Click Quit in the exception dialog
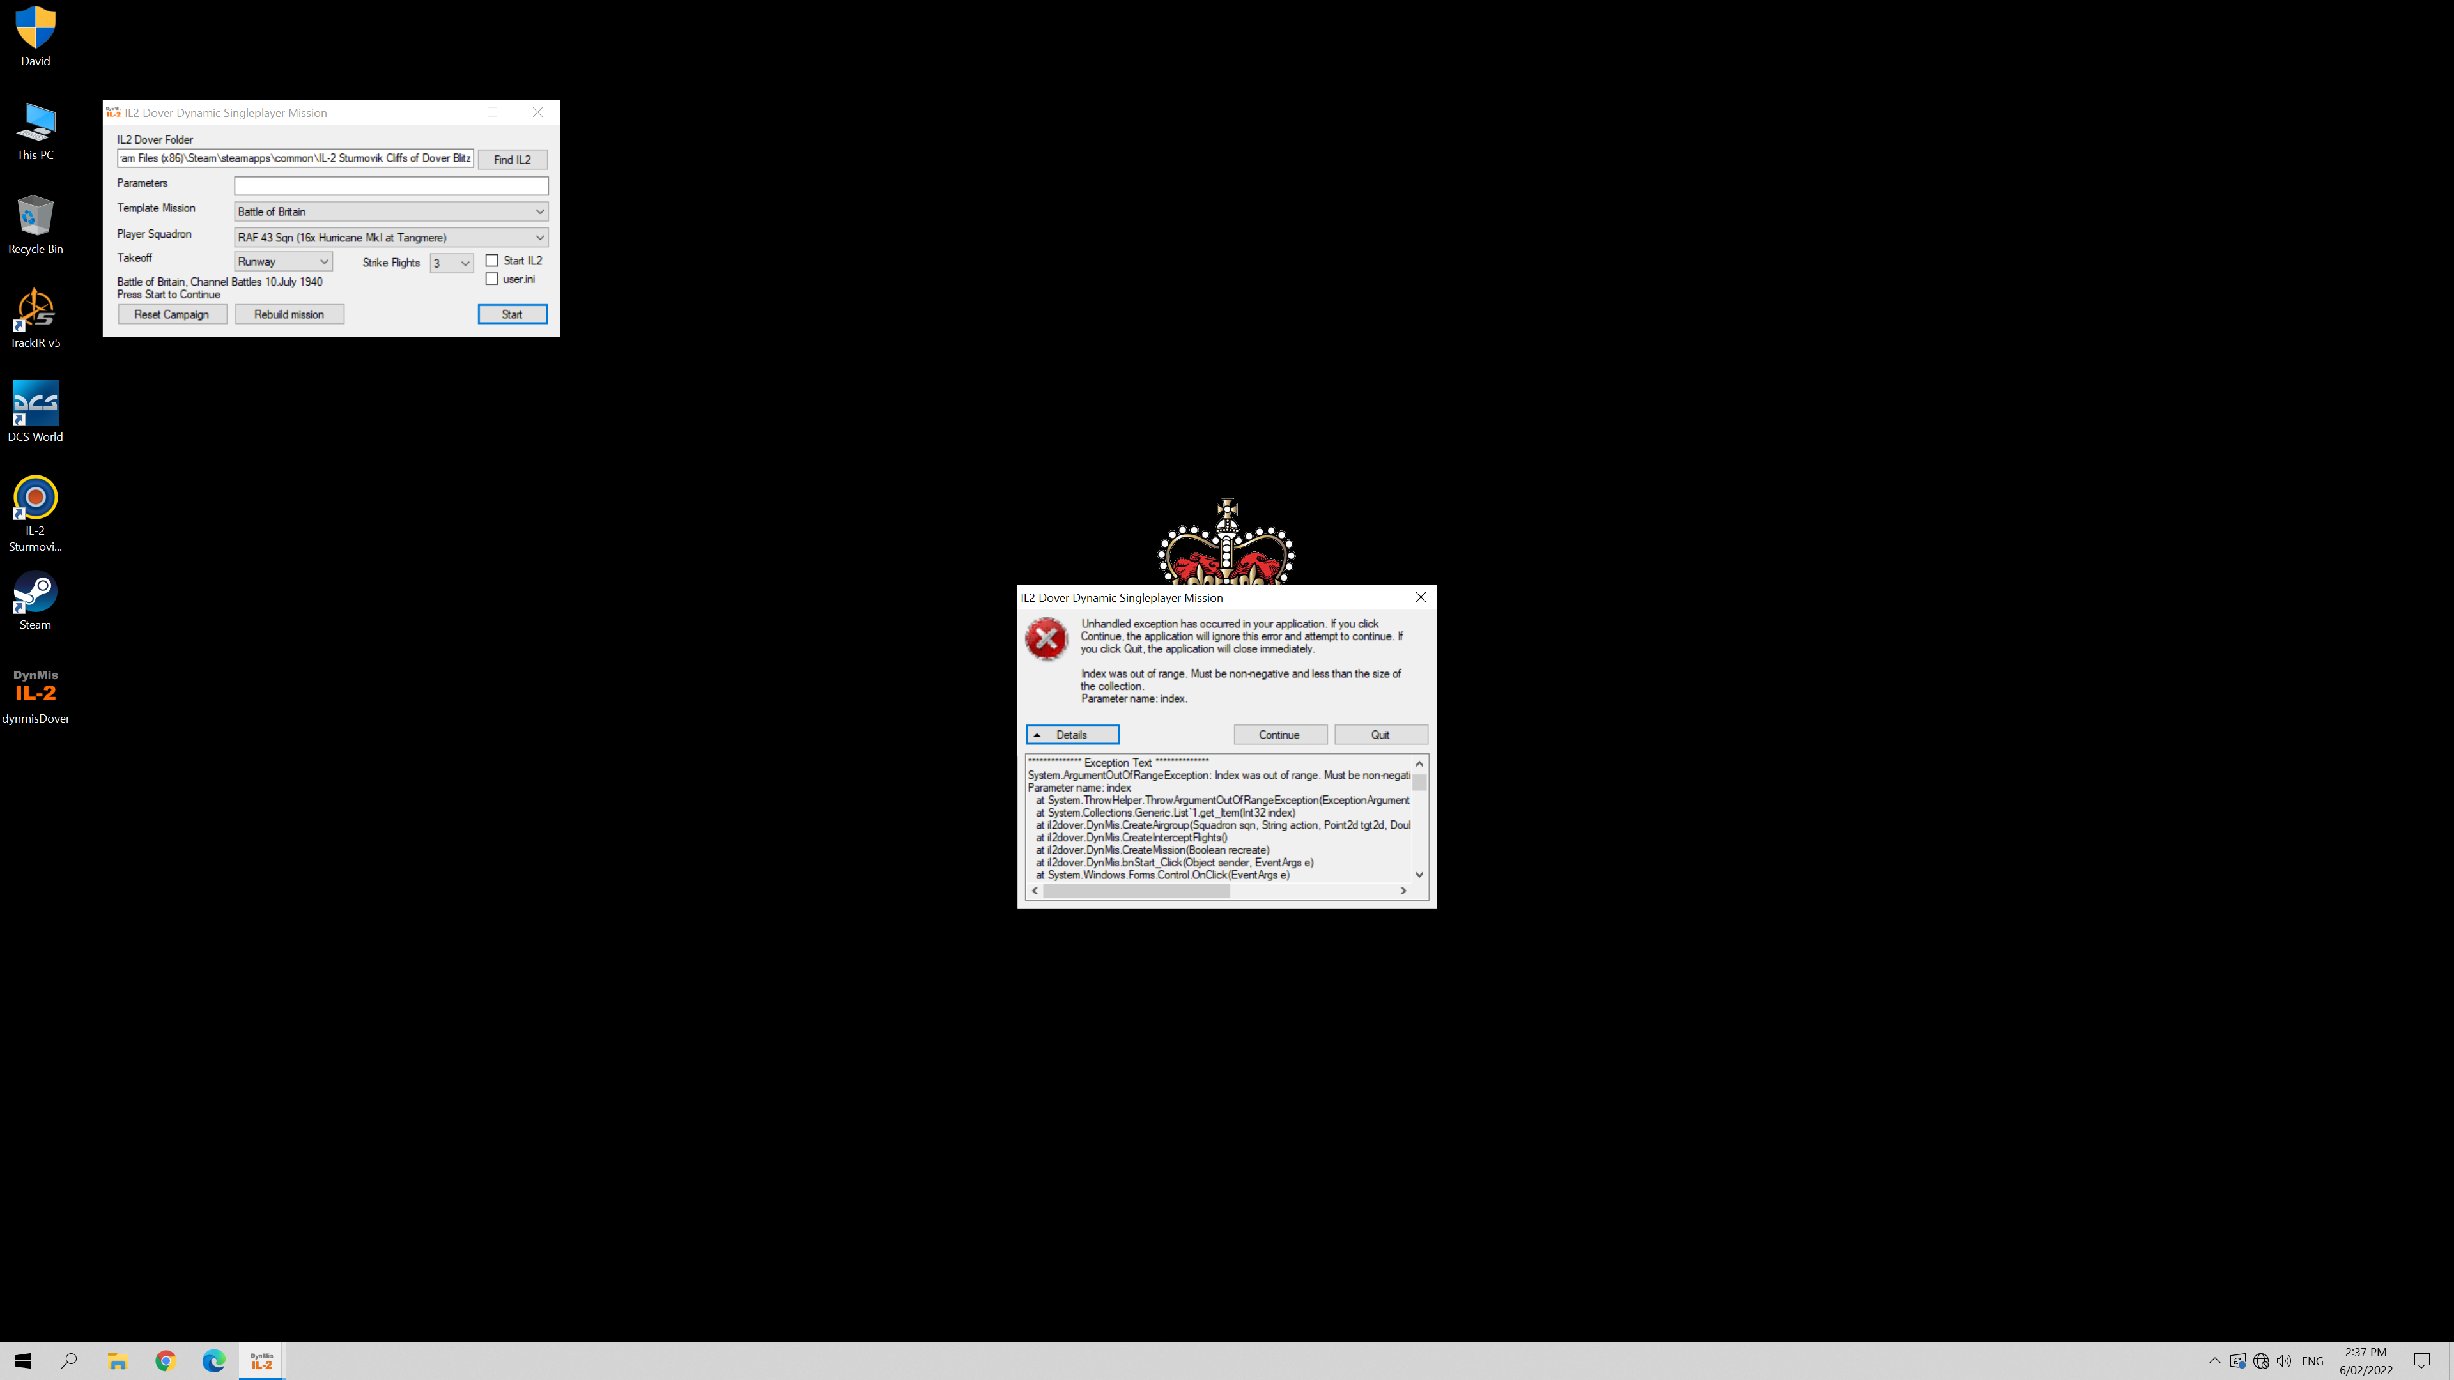Image resolution: width=2454 pixels, height=1380 pixels. pos(1380,734)
